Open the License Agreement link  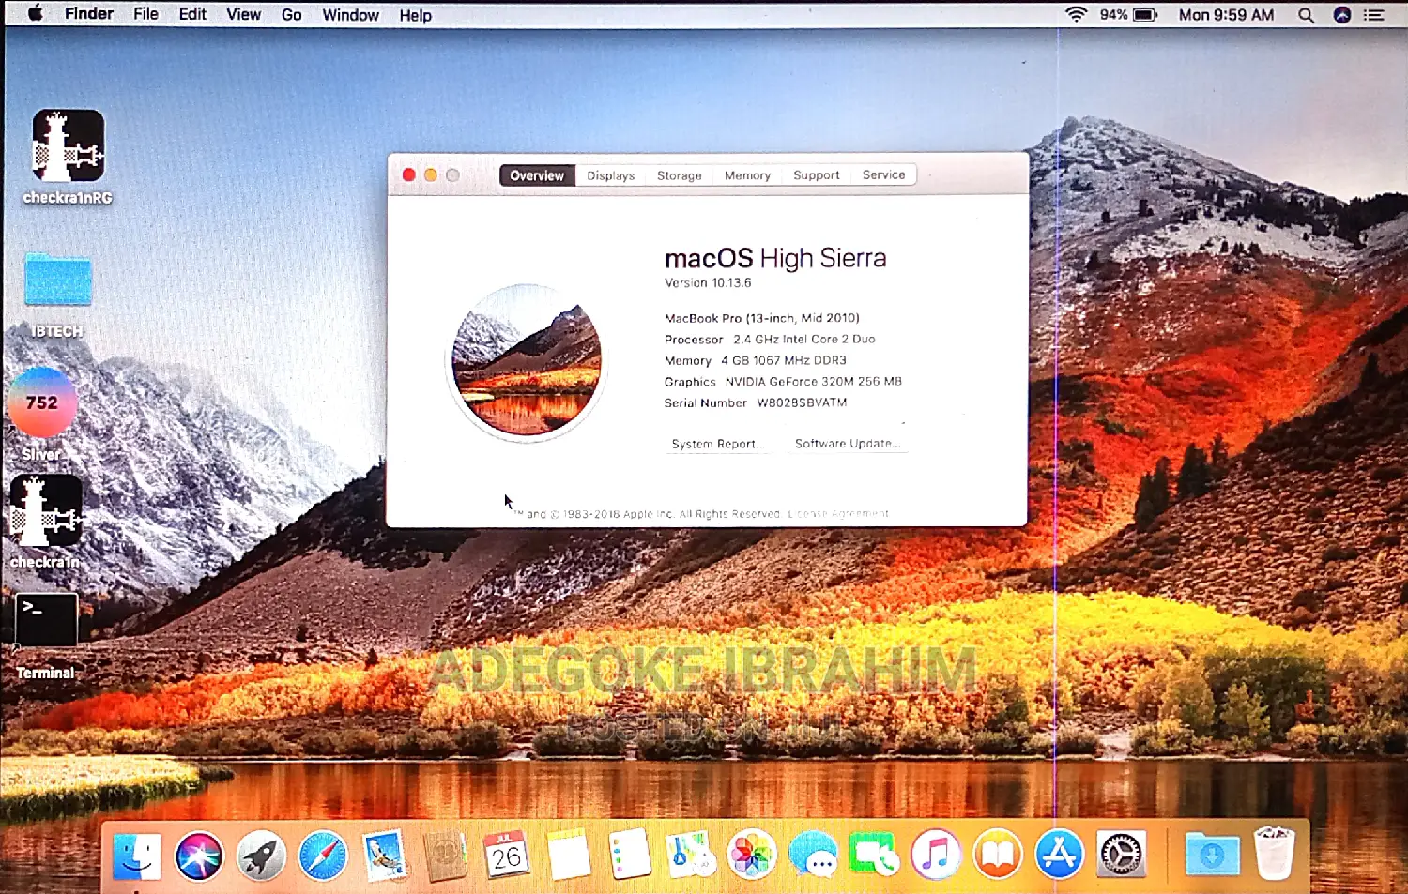[838, 514]
